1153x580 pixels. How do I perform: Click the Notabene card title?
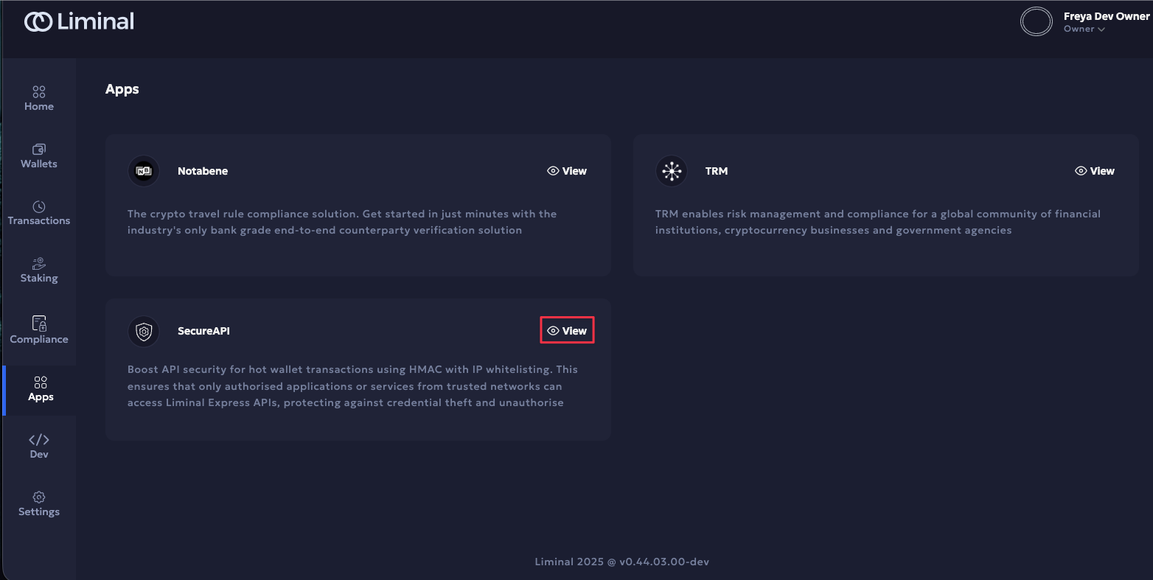203,171
